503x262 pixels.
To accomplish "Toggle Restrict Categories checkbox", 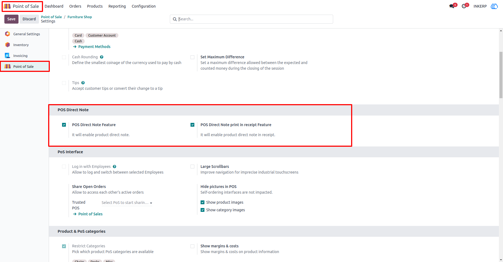I will [64, 246].
